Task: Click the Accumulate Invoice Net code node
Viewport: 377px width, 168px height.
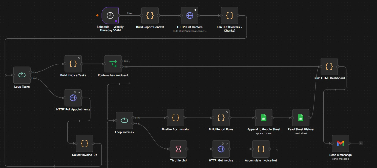Action: click(261, 149)
